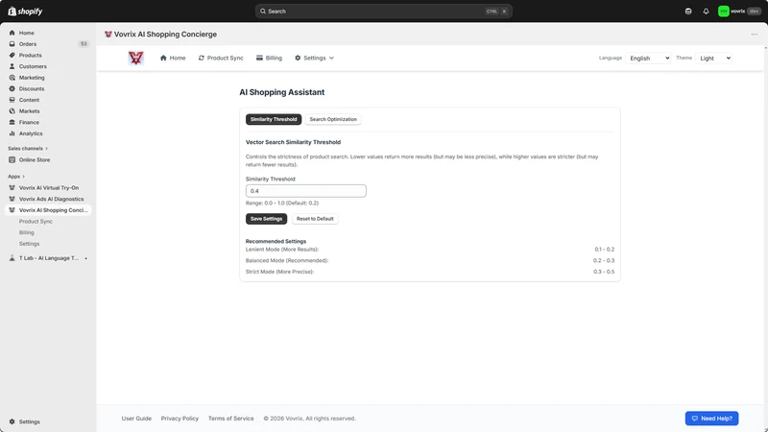
Task: Select Vovrix AI Shopping Concierge app
Action: (x=48, y=210)
